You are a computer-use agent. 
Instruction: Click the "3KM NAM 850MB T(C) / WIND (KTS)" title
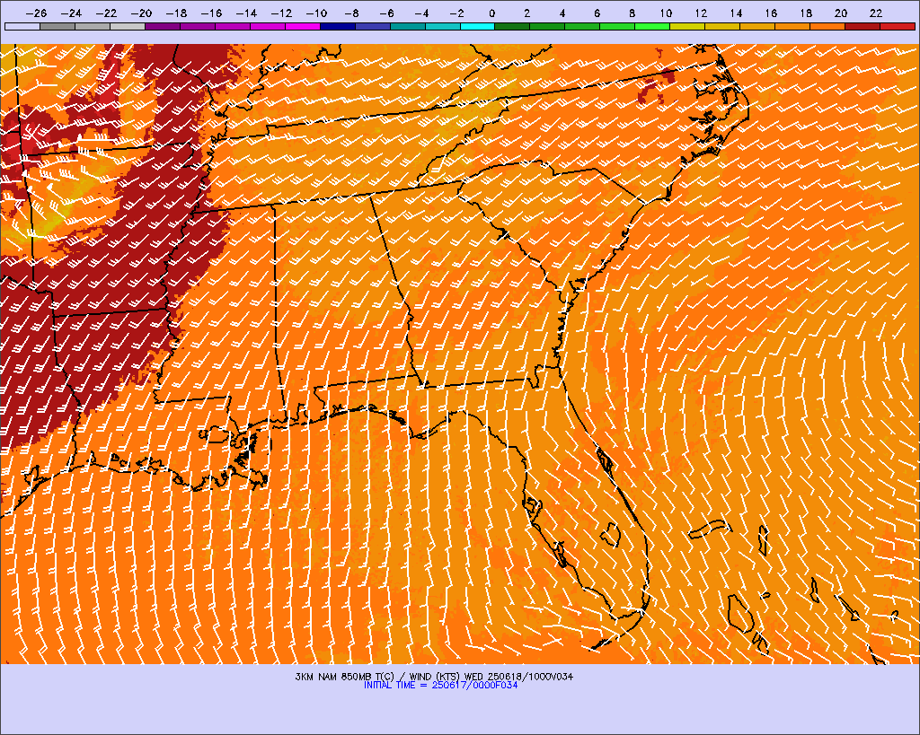point(378,677)
